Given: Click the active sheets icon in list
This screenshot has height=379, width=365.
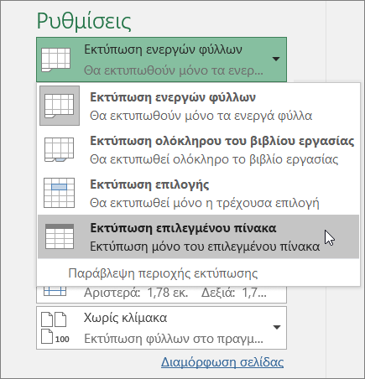Looking at the screenshot, I should (x=60, y=106).
